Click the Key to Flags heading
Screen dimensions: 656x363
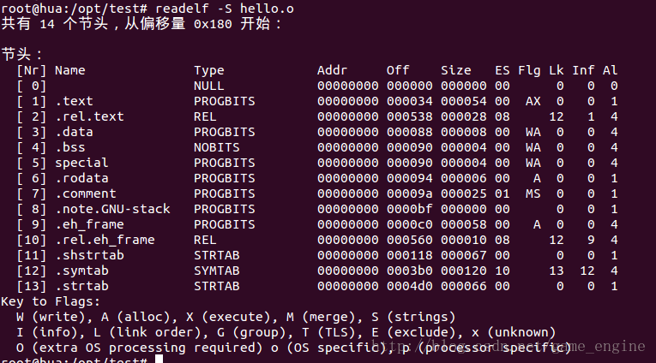coord(51,301)
